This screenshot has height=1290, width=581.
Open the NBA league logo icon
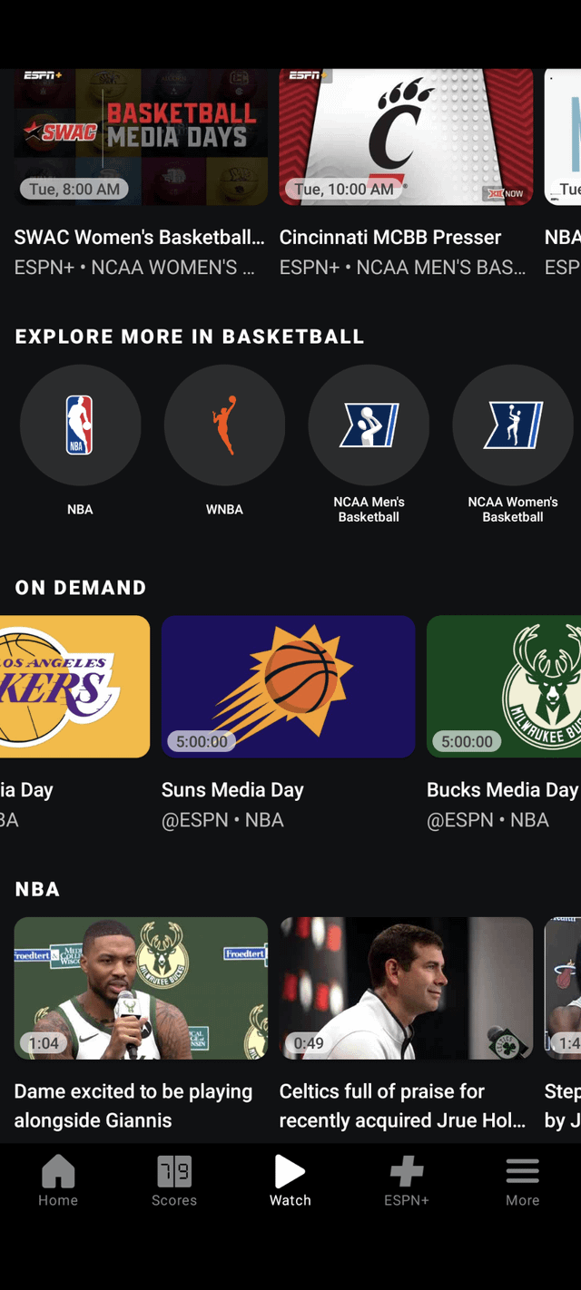pyautogui.click(x=80, y=425)
